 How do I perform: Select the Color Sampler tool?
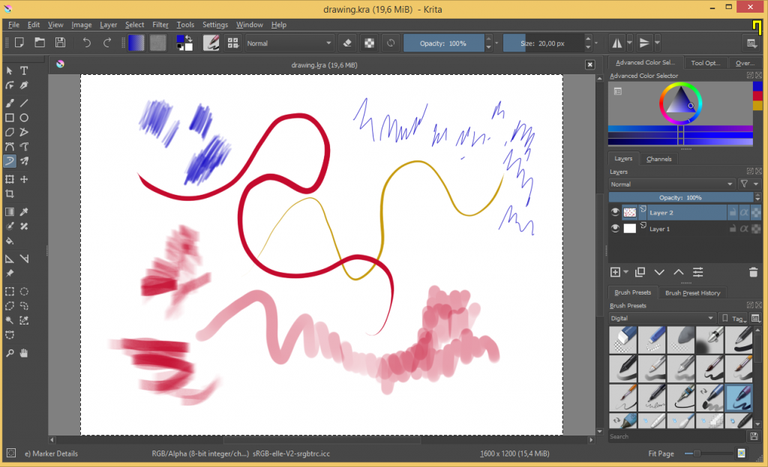click(x=23, y=212)
